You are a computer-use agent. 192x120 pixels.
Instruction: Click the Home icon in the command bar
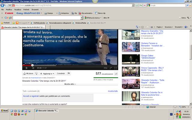click(x=137, y=27)
